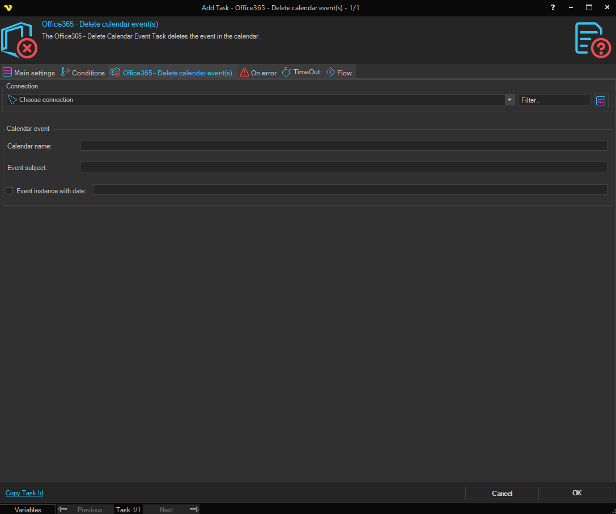Switch to the Conditions tab
Screen dimensions: 616x514
83,73
